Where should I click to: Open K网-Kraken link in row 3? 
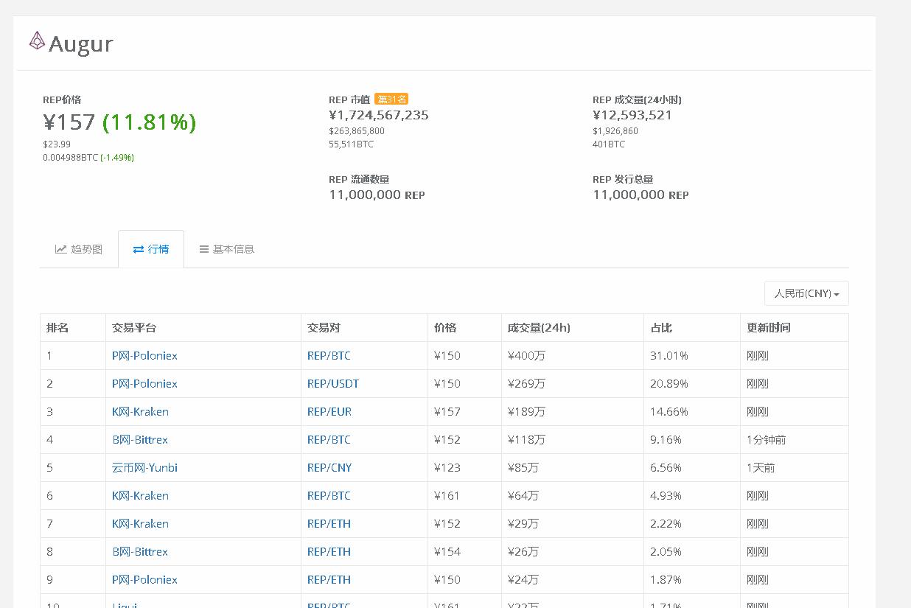point(140,411)
